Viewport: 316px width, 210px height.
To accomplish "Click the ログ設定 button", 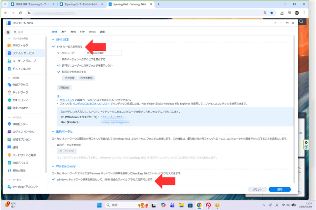I will 69,78.
